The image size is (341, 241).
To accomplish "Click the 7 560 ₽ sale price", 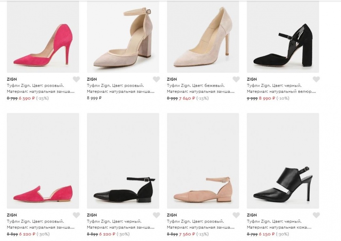I will pos(187,234).
